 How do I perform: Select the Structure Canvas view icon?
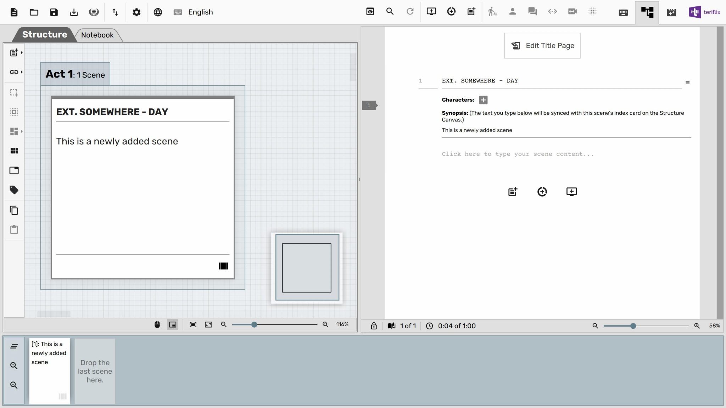click(x=647, y=12)
